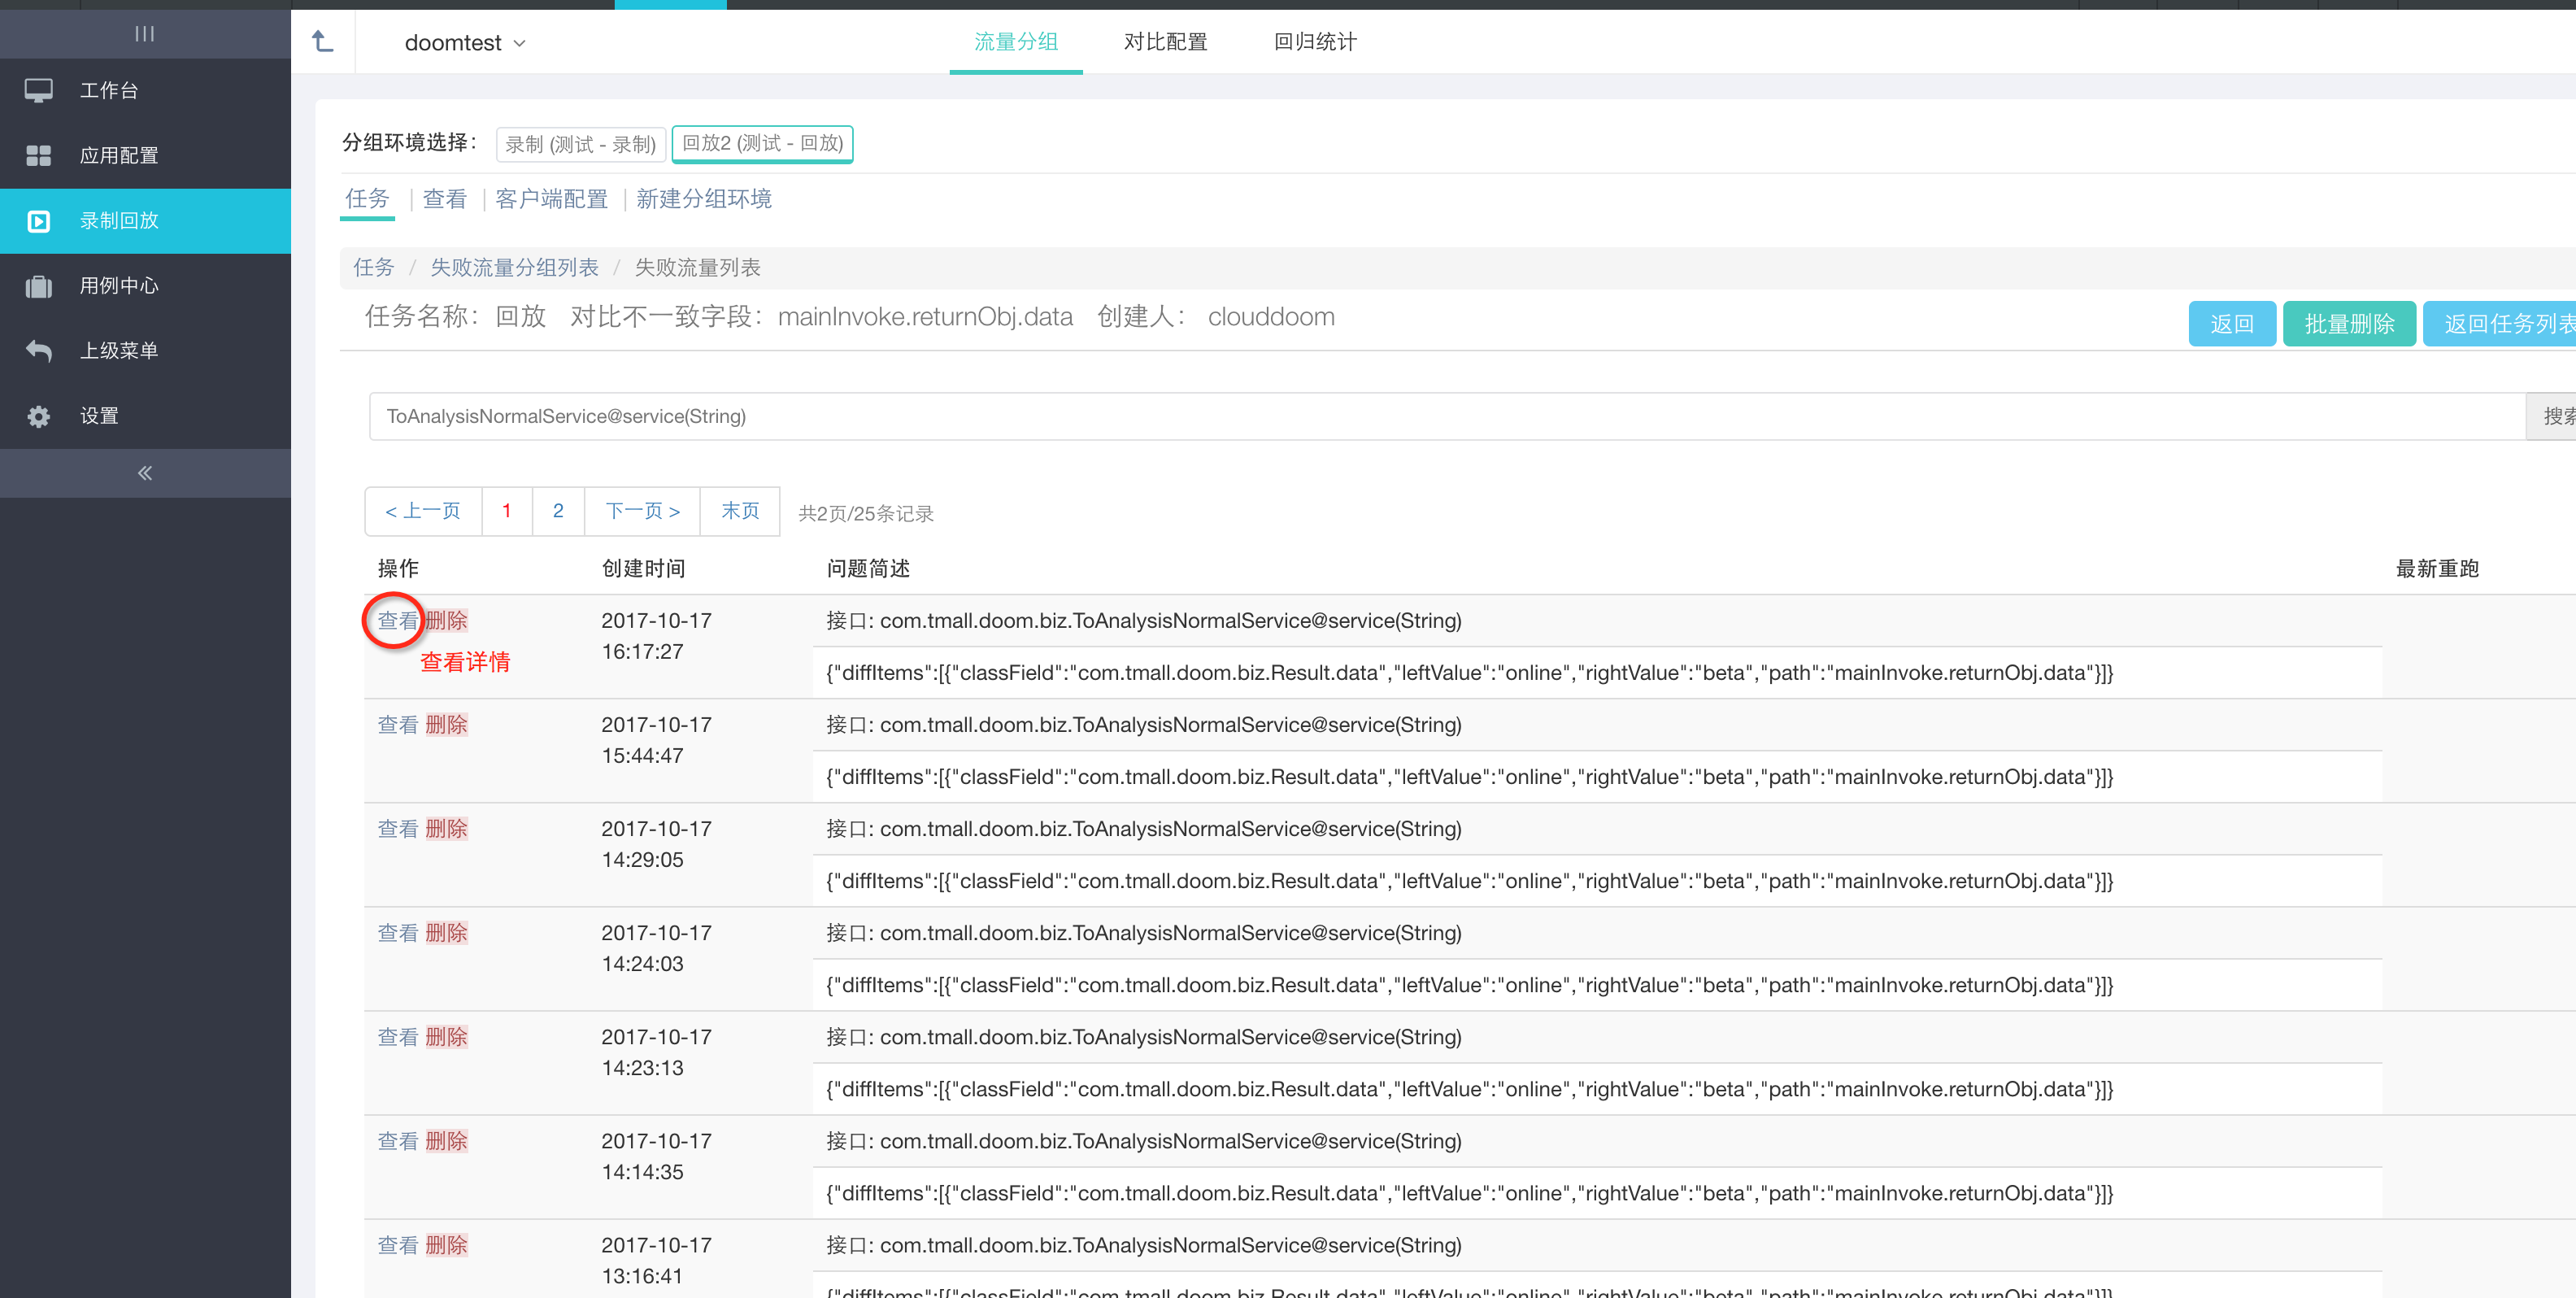
Task: Open the 工作台 sidebar menu item
Action: pos(145,91)
